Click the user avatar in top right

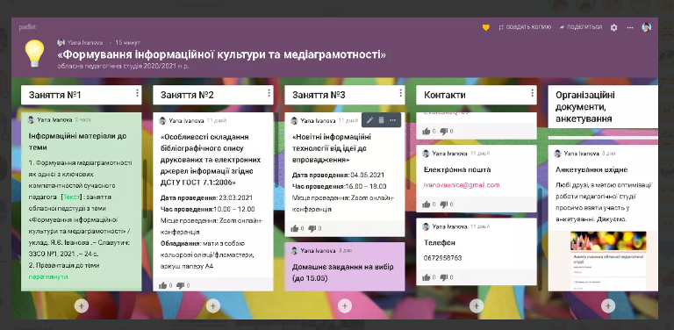(647, 27)
